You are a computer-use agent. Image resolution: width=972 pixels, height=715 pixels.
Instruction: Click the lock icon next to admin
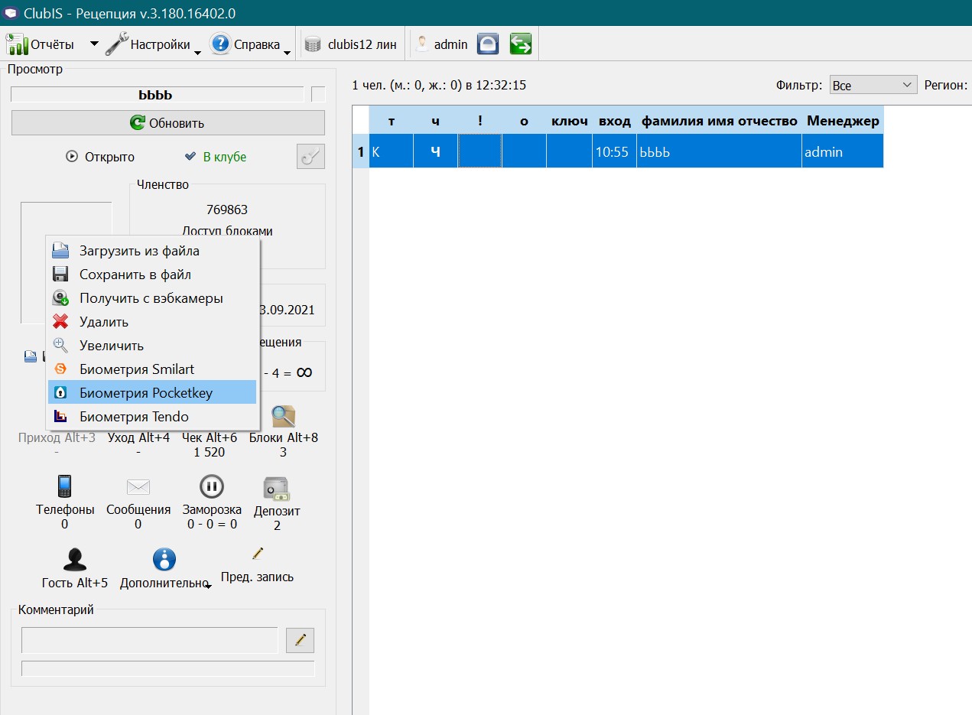(x=488, y=44)
